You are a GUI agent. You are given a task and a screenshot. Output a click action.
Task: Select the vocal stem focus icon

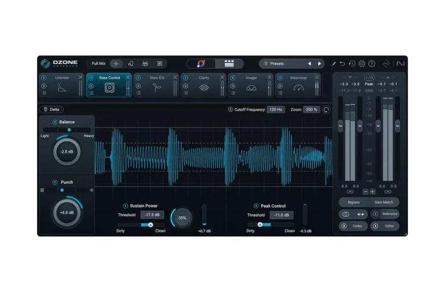(131, 64)
